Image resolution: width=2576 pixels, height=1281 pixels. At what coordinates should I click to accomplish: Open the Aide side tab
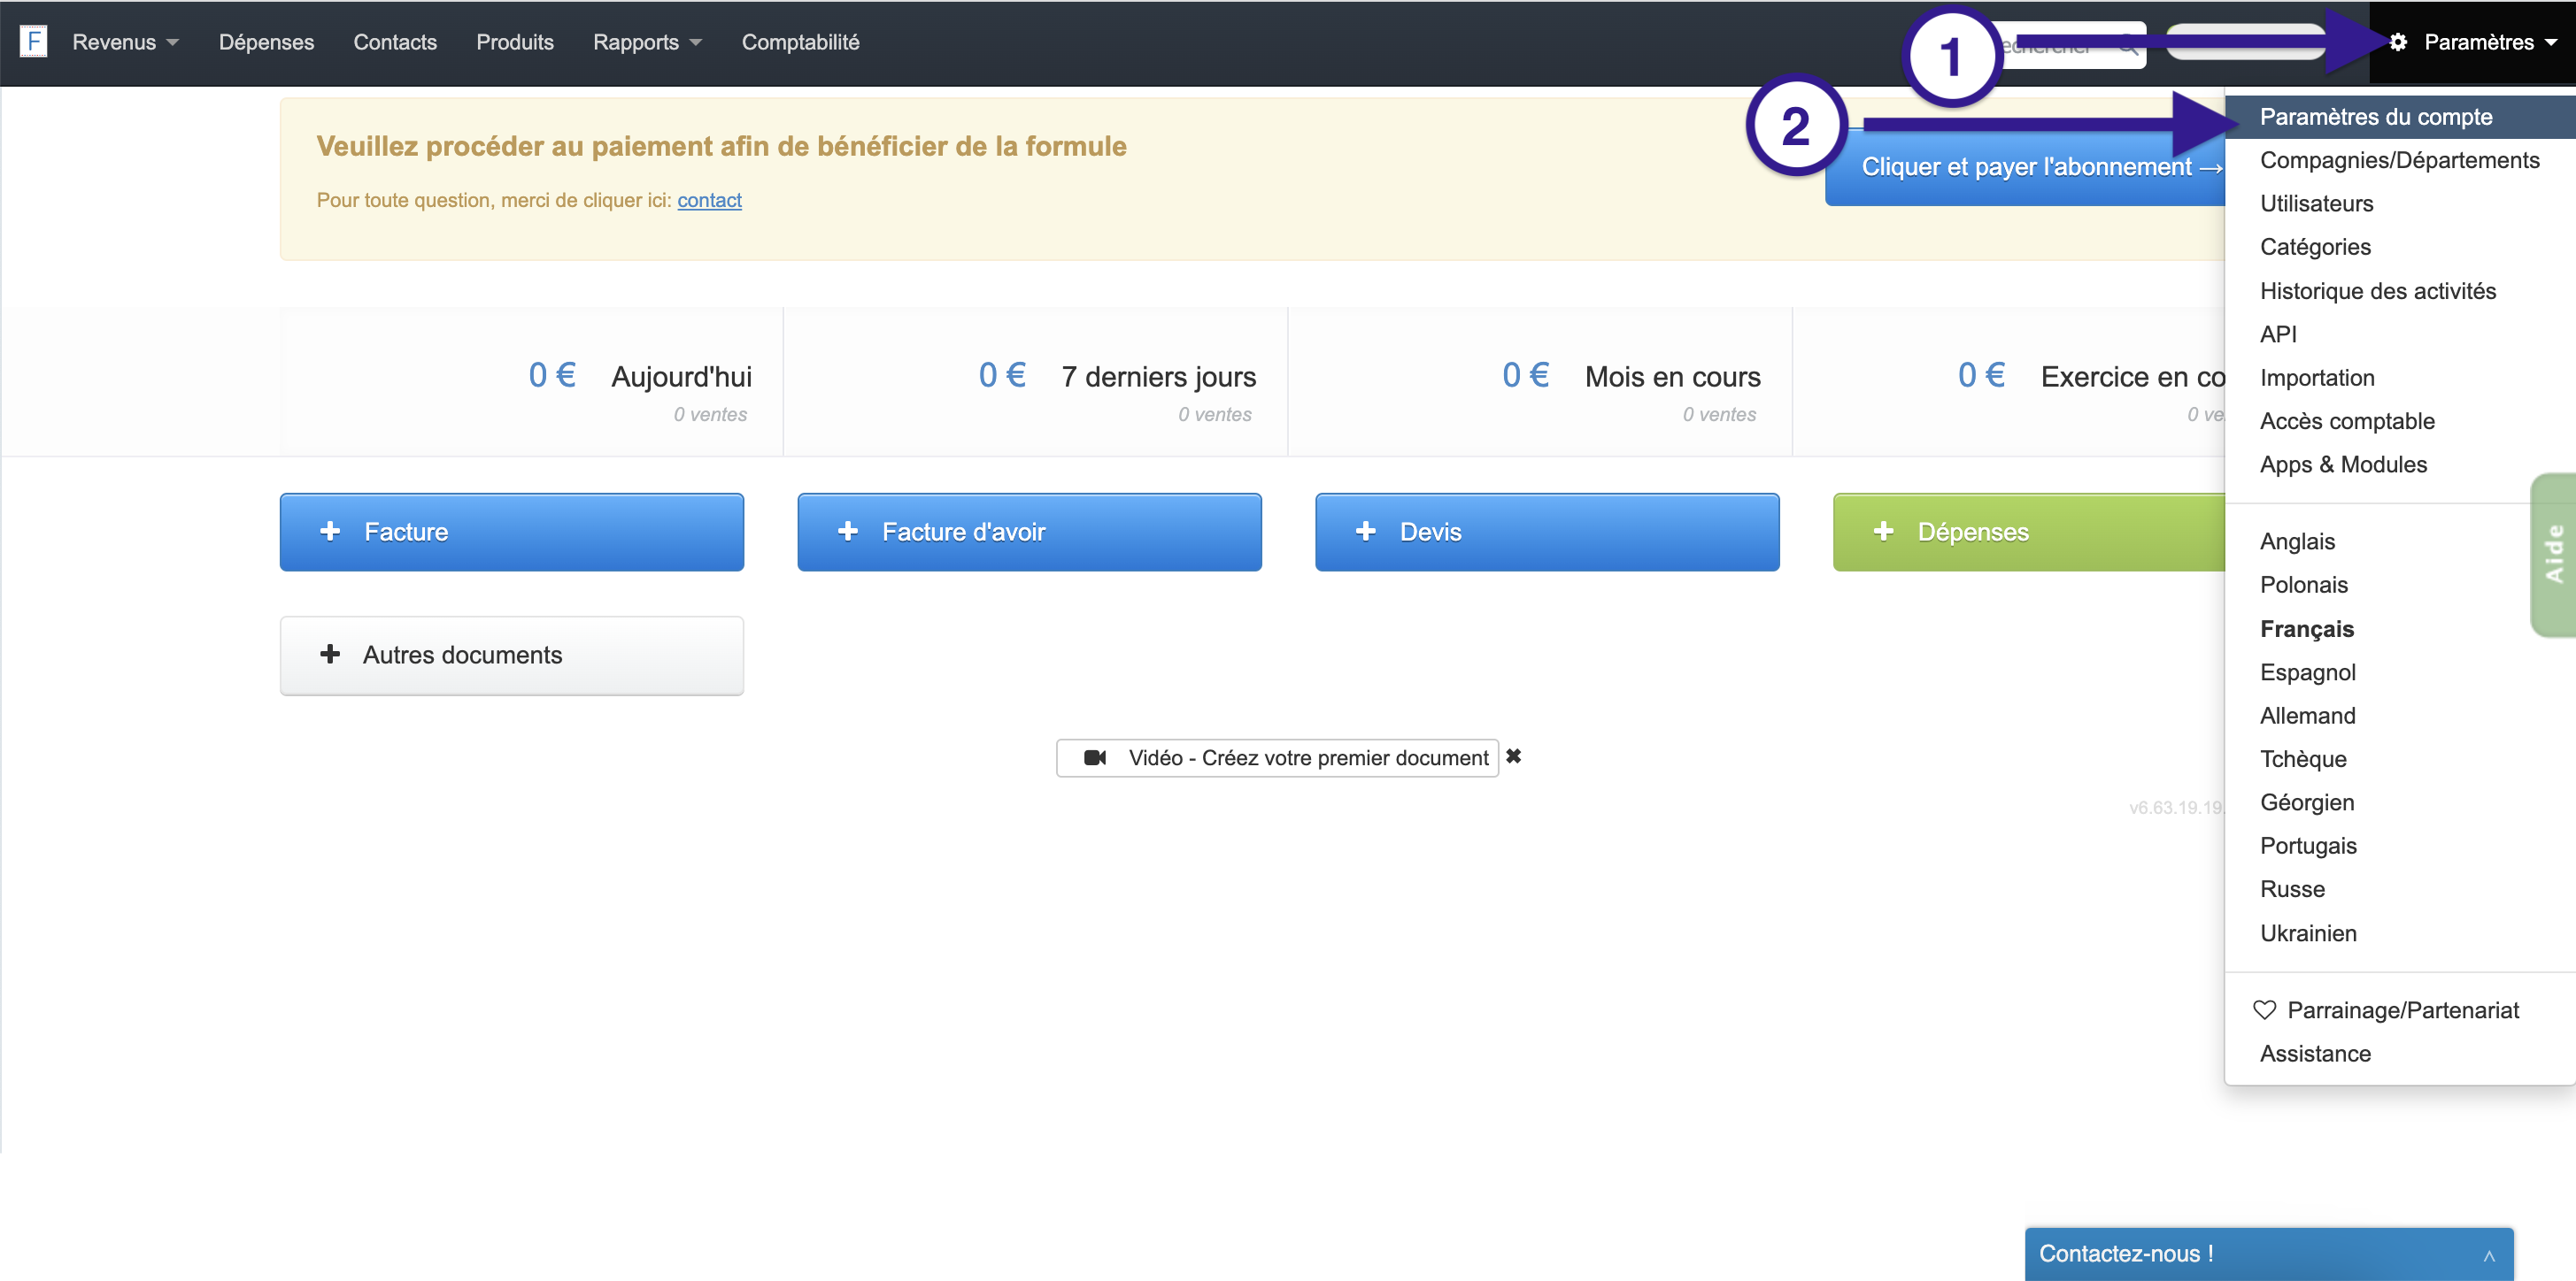pos(2554,555)
